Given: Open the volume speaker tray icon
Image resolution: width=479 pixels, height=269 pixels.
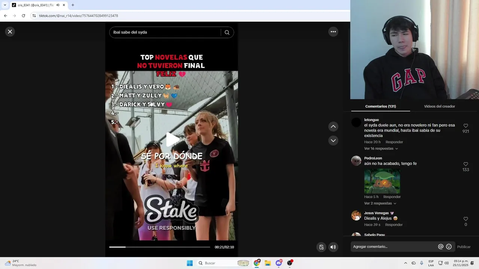Looking at the screenshot, I should 446,263.
